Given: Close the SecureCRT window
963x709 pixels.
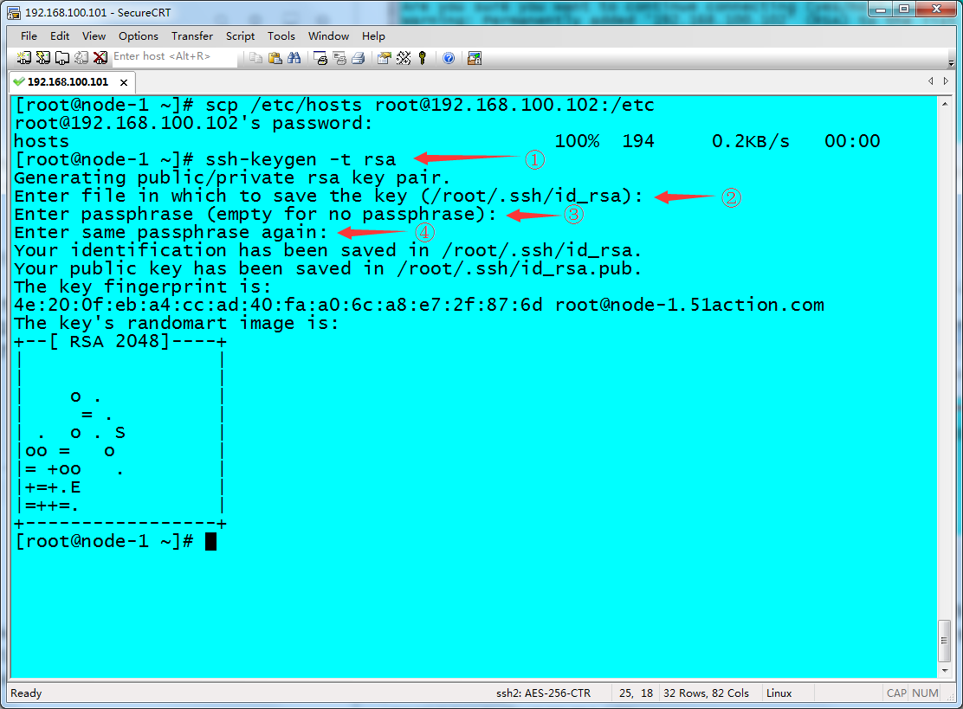Looking at the screenshot, I should (937, 10).
